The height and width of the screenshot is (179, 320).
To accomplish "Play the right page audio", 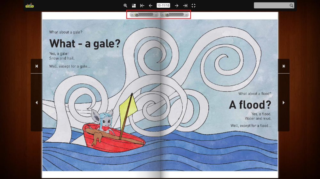I will pyautogui.click(x=163, y=14).
